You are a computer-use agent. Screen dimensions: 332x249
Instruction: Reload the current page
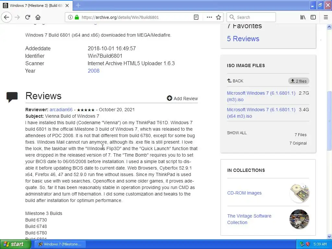pos(28,17)
